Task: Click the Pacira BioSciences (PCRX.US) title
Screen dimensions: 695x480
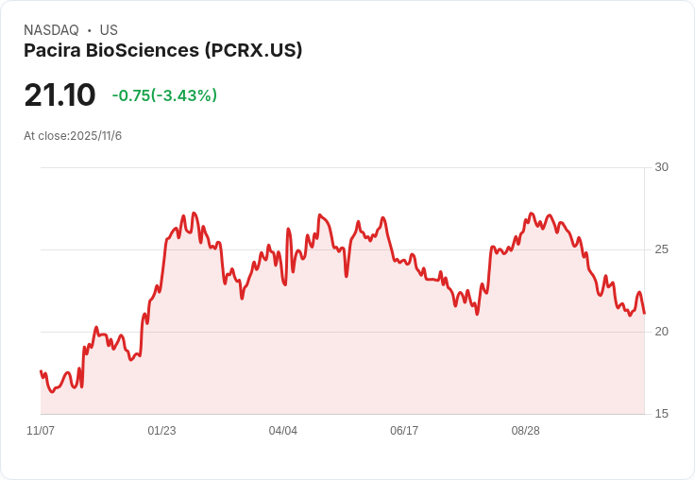Action: (x=162, y=51)
